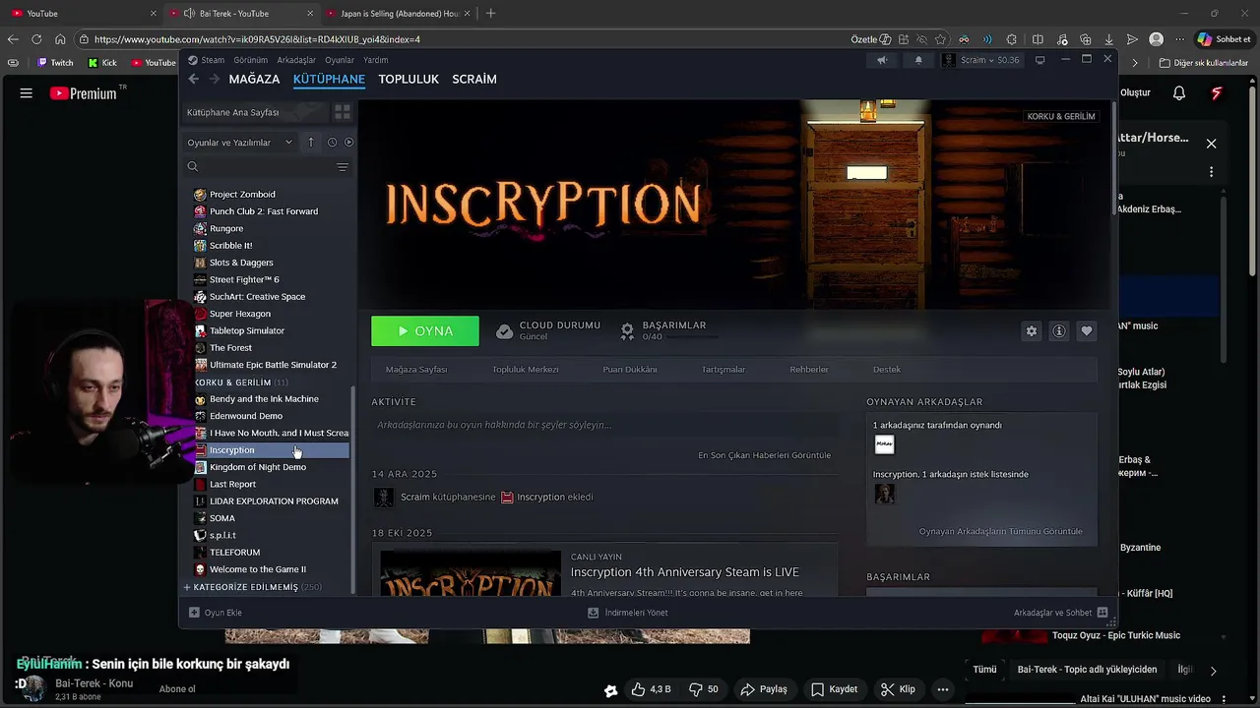Open browser split screen icon

[1038, 39]
